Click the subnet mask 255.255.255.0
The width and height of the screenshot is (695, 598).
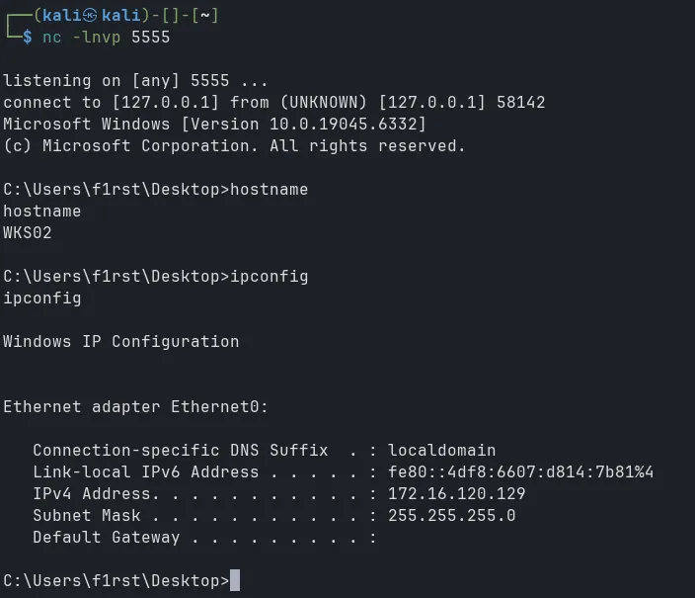(x=451, y=516)
